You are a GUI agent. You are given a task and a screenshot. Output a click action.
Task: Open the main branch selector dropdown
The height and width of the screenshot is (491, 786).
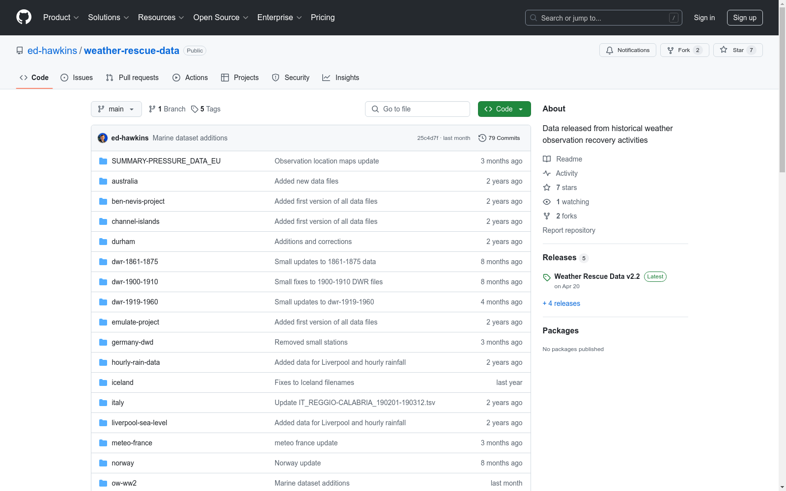coord(116,109)
